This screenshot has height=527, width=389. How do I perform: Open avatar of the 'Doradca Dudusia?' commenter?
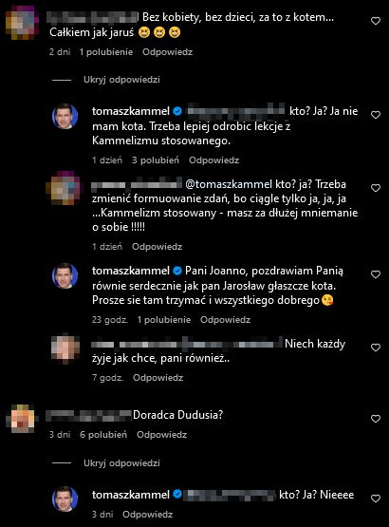22,419
